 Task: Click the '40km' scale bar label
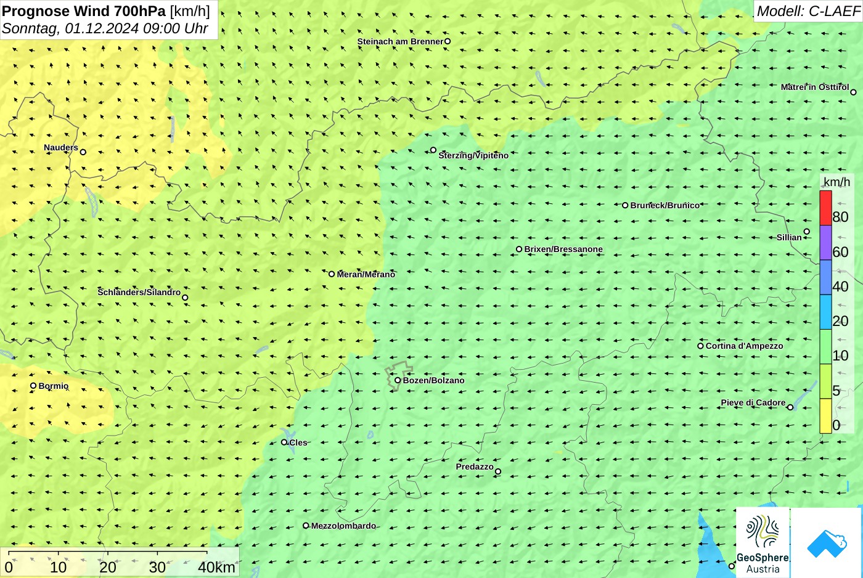click(216, 568)
